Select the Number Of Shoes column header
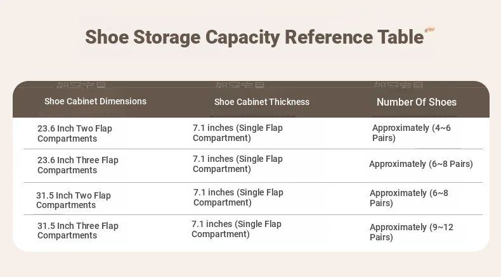This screenshot has width=501, height=277. pyautogui.click(x=416, y=102)
